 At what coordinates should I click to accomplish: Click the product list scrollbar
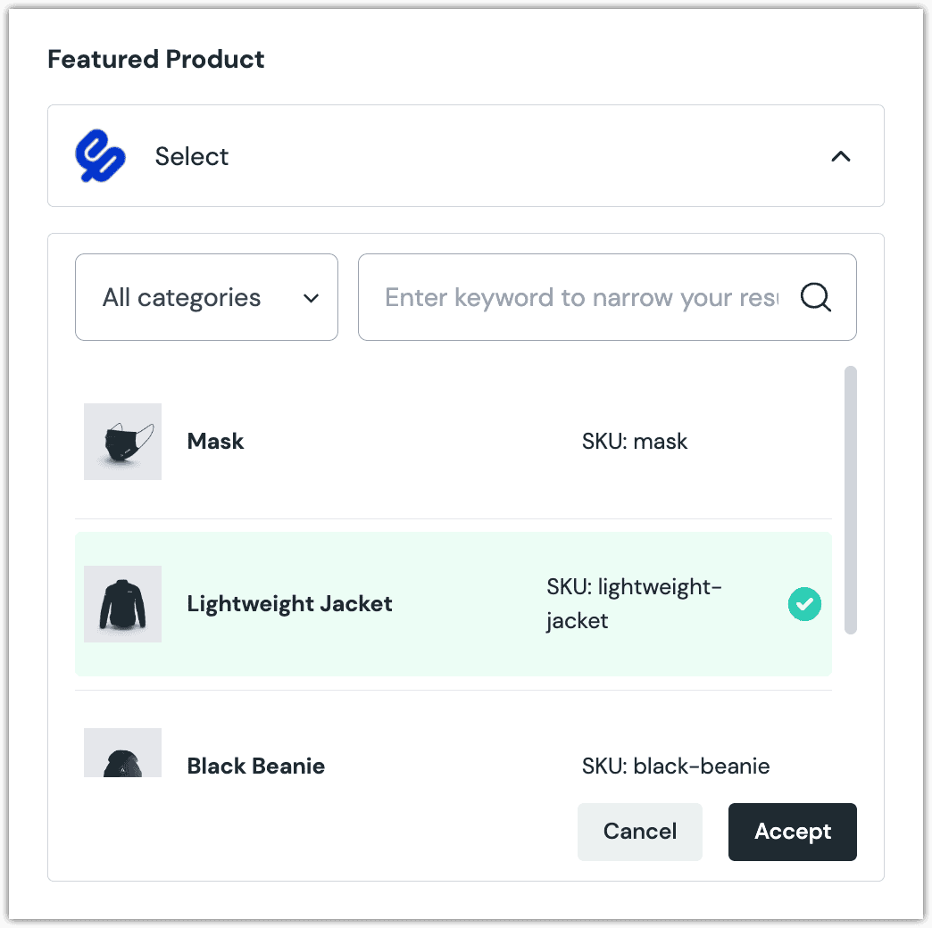pos(850,500)
